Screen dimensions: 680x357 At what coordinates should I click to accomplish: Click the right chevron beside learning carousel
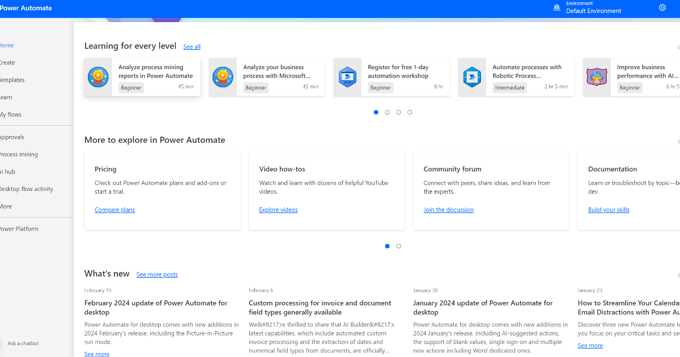678,49
